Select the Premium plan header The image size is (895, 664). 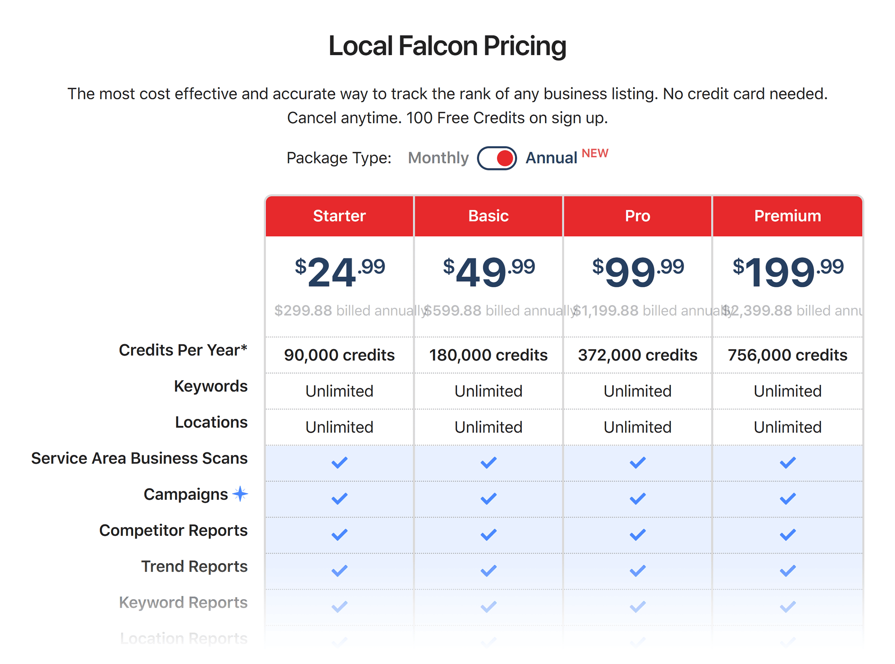point(787,216)
